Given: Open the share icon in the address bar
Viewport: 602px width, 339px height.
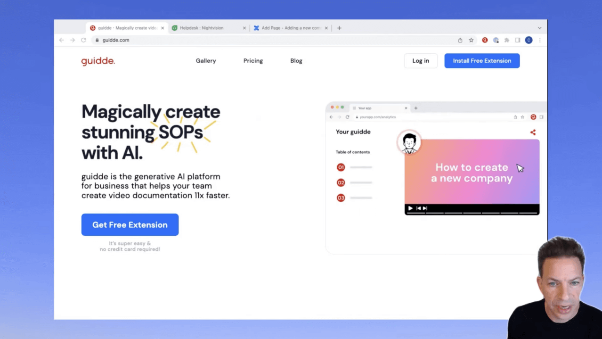Looking at the screenshot, I should [x=460, y=40].
